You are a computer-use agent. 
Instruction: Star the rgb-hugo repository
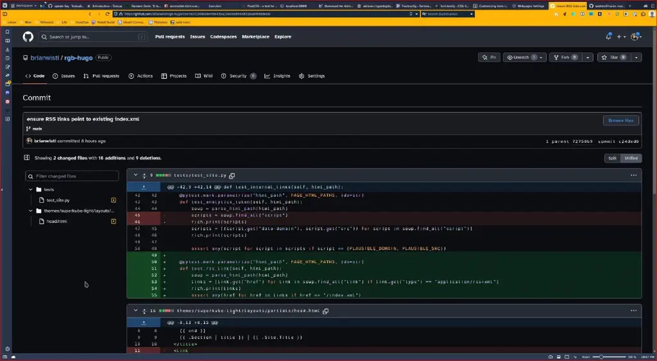pos(614,57)
